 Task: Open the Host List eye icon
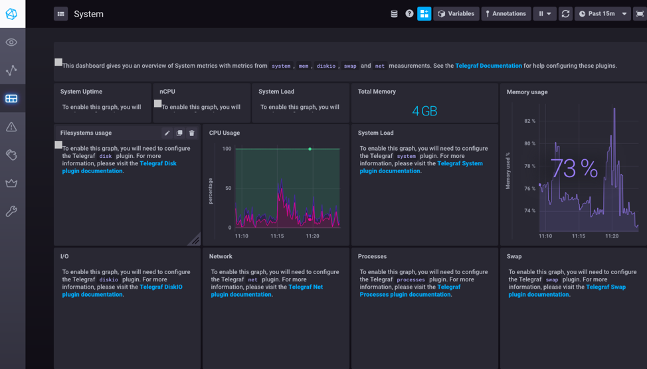(x=11, y=42)
